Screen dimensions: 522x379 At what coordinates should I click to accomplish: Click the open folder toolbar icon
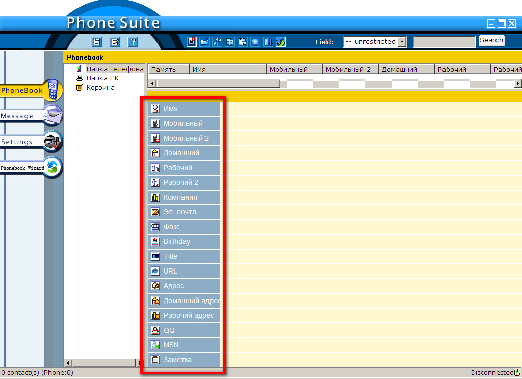[x=204, y=42]
